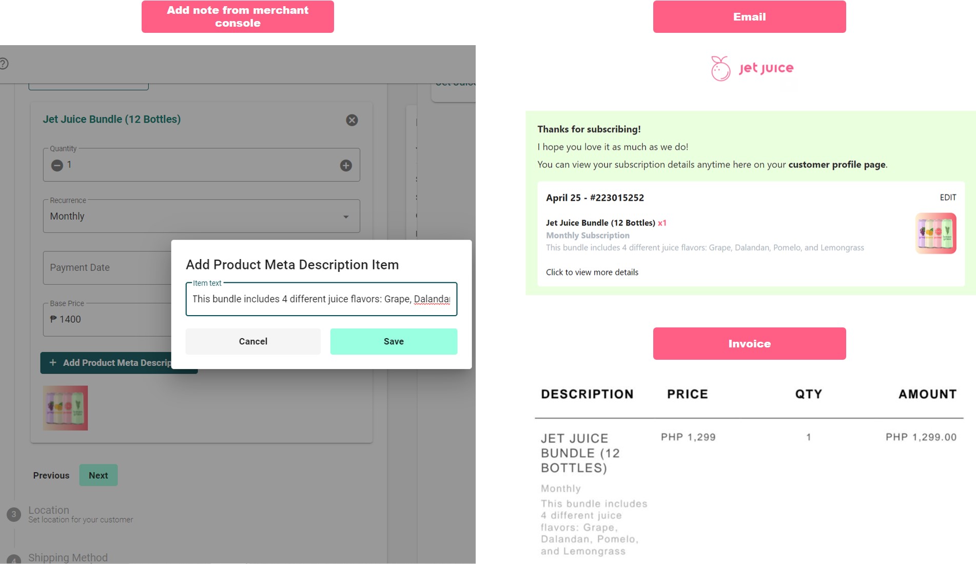Click the PRICE column header
The image size is (976, 564).
pos(688,394)
